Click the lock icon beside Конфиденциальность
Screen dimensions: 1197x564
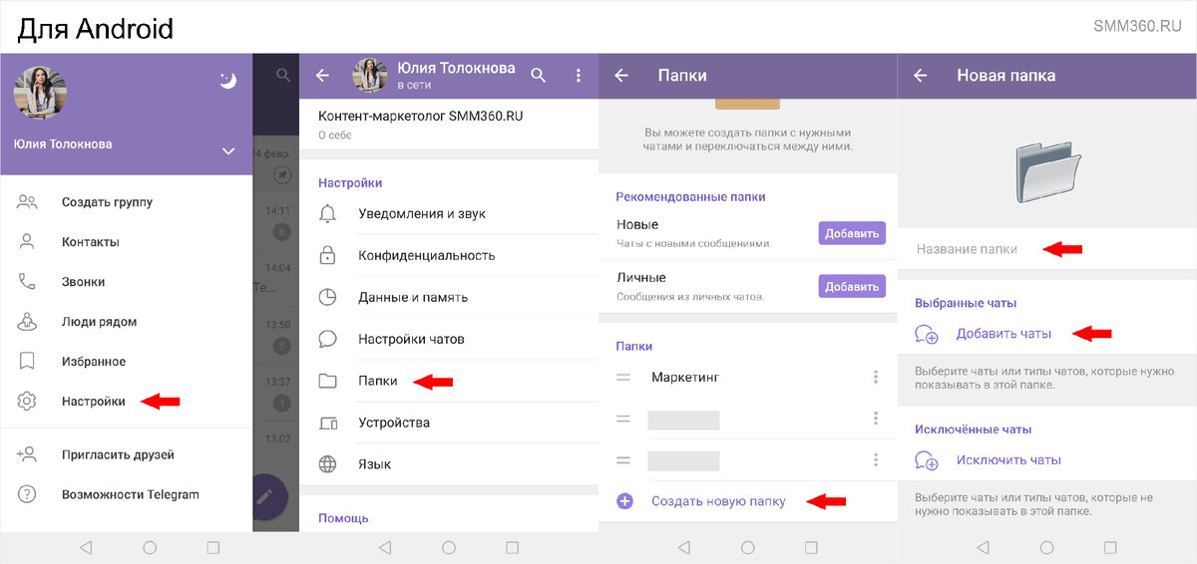(327, 255)
